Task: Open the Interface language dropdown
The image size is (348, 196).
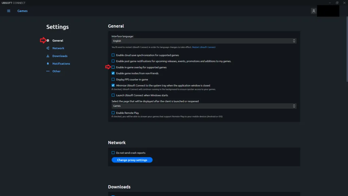Action: (x=204, y=41)
